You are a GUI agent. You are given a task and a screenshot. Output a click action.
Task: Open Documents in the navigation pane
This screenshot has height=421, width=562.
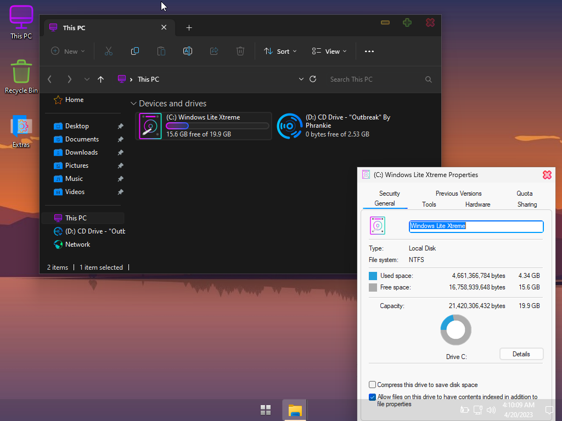pos(82,139)
